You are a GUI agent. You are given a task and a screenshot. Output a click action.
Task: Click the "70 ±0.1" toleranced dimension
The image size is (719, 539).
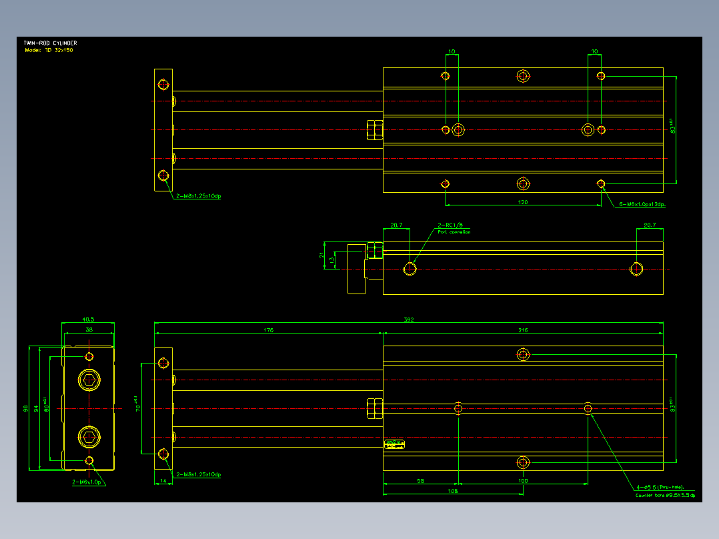pos(137,403)
